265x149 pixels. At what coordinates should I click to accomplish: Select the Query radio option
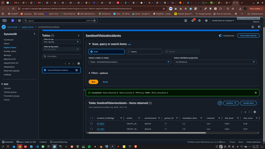(x=144, y=52)
